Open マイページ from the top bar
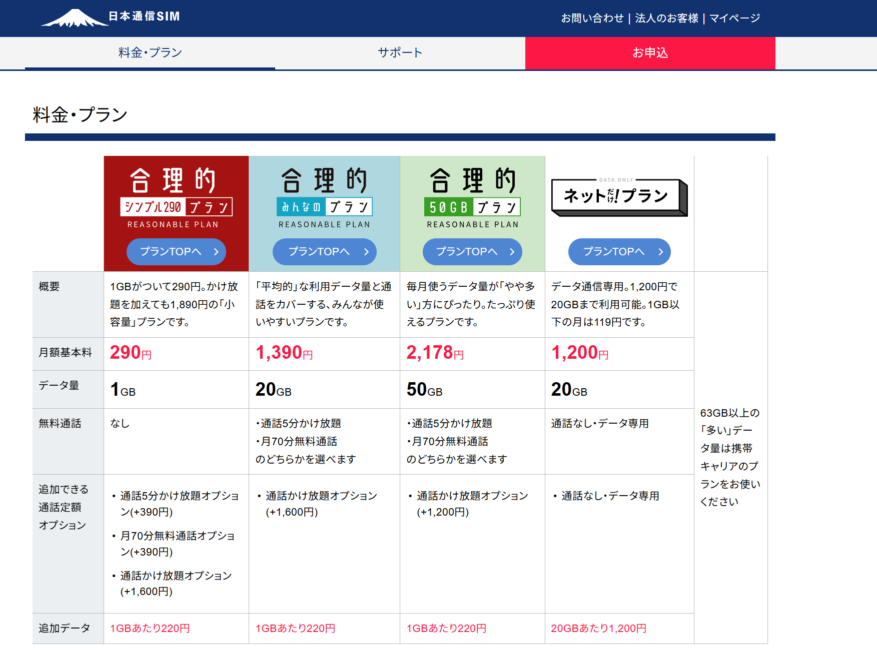This screenshot has width=877, height=653. (x=733, y=17)
